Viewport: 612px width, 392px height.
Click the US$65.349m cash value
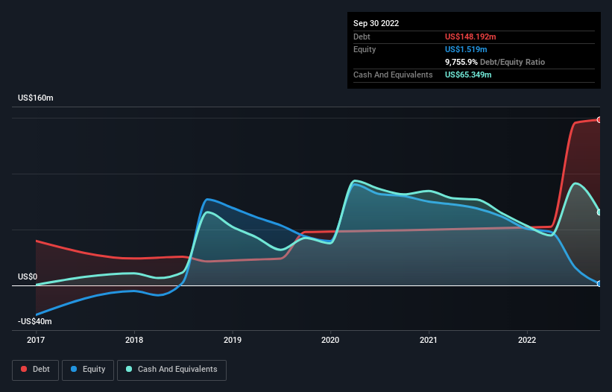click(x=468, y=75)
